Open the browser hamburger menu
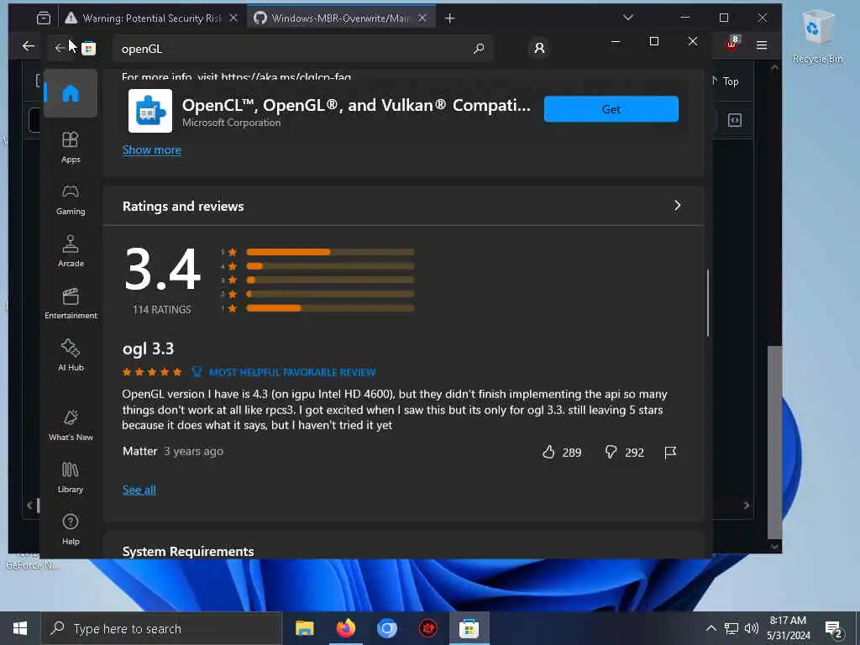The width and height of the screenshot is (860, 645). coord(762,45)
